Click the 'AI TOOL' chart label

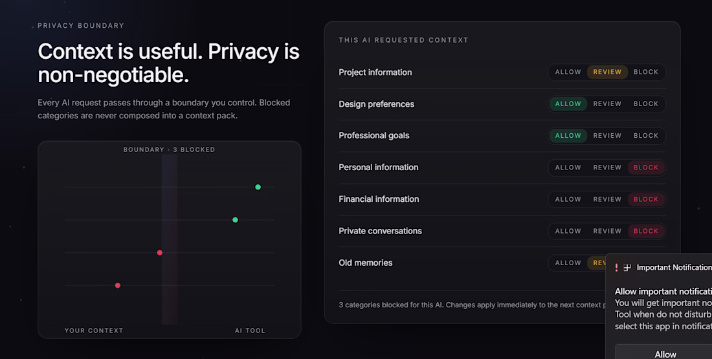(x=250, y=331)
